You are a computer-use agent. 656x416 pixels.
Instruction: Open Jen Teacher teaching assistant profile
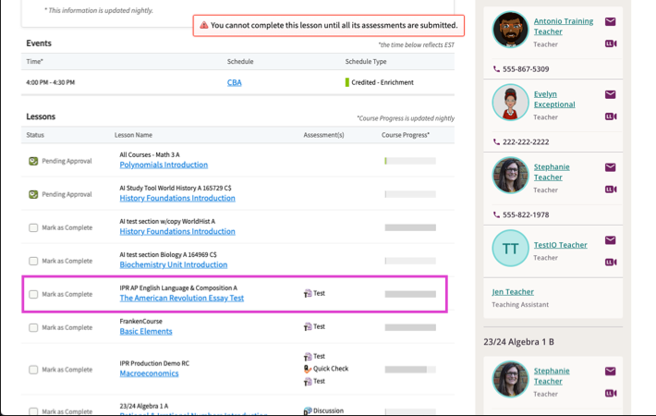(x=513, y=292)
